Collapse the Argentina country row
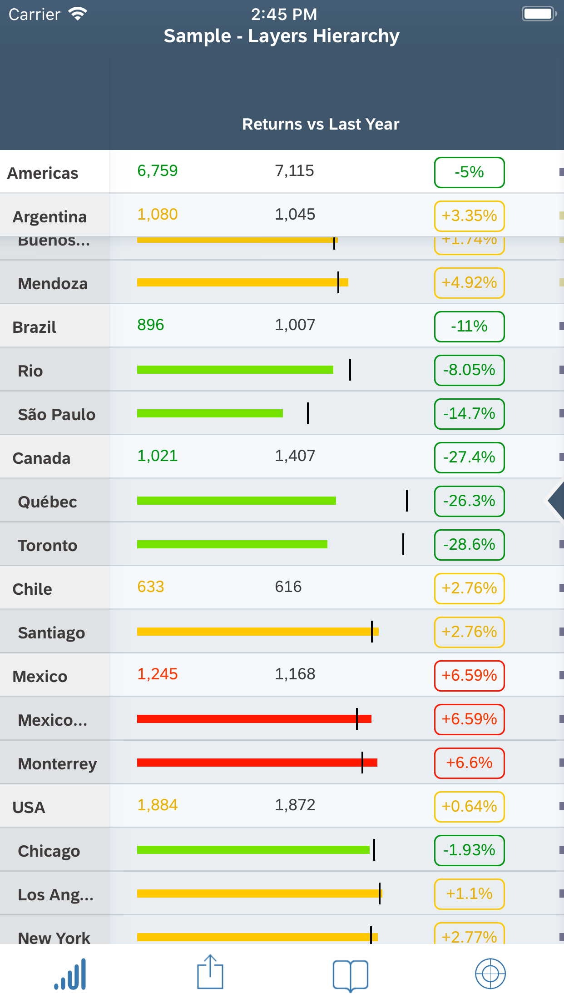Viewport: 564px width, 1004px height. pyautogui.click(x=49, y=217)
